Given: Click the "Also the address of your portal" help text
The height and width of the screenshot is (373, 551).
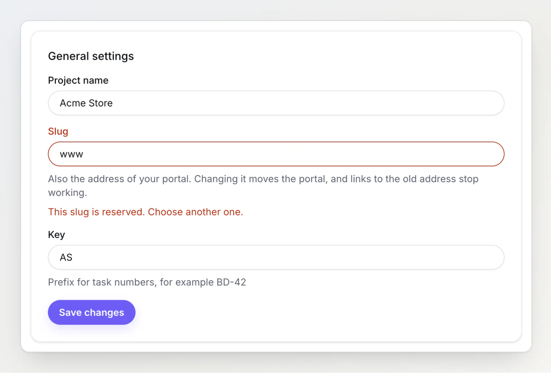Looking at the screenshot, I should (263, 186).
